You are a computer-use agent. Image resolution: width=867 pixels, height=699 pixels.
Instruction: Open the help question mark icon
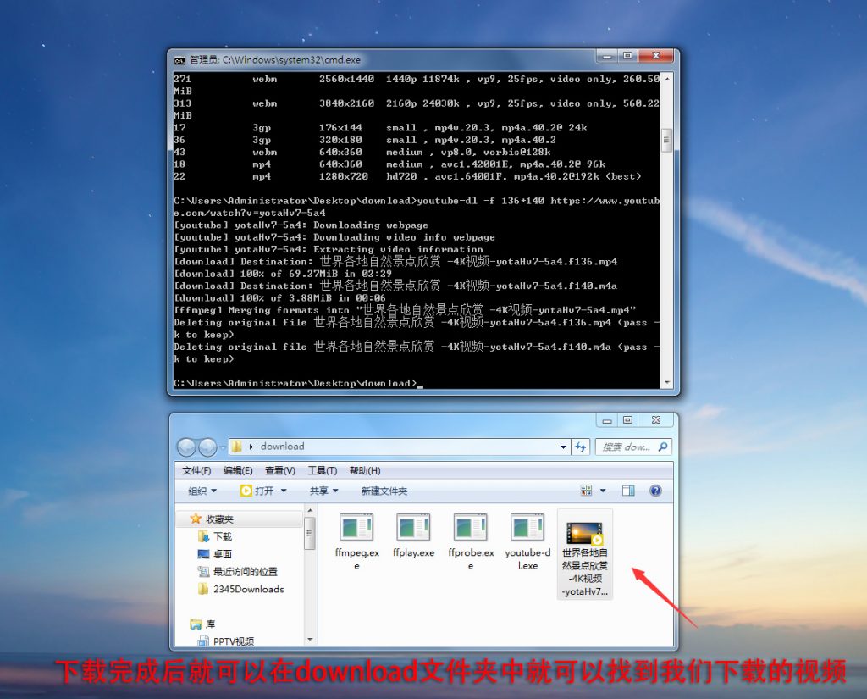coord(654,491)
